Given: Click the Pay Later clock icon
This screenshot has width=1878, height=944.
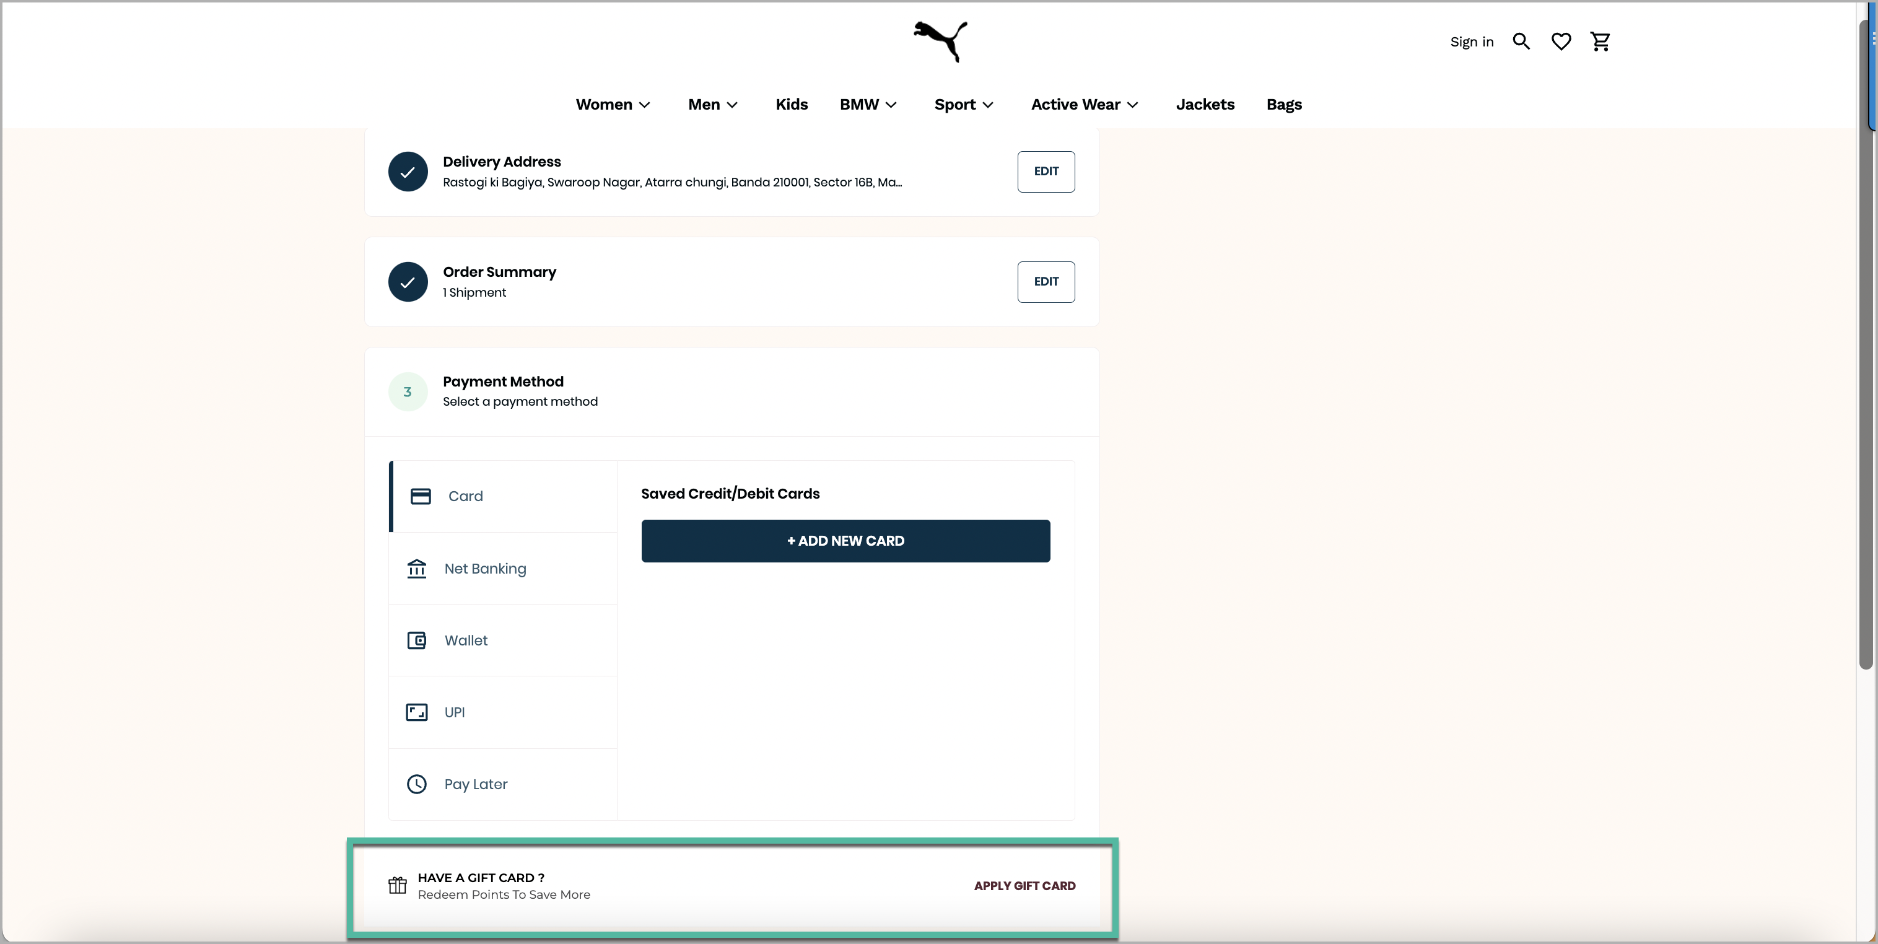Looking at the screenshot, I should click(416, 784).
